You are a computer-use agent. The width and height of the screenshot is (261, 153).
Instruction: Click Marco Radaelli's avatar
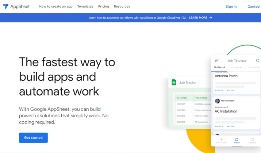pos(218,101)
